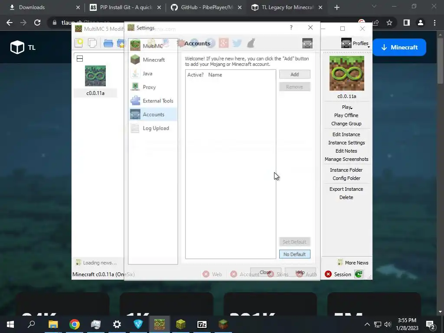Click Delete in the instance panel

click(x=346, y=197)
